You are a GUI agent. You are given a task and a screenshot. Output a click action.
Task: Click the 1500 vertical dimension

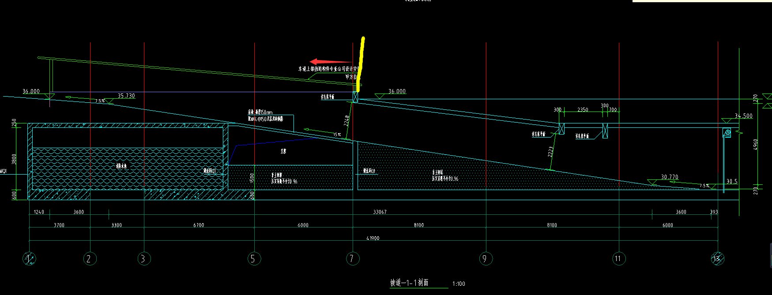[x=252, y=178]
